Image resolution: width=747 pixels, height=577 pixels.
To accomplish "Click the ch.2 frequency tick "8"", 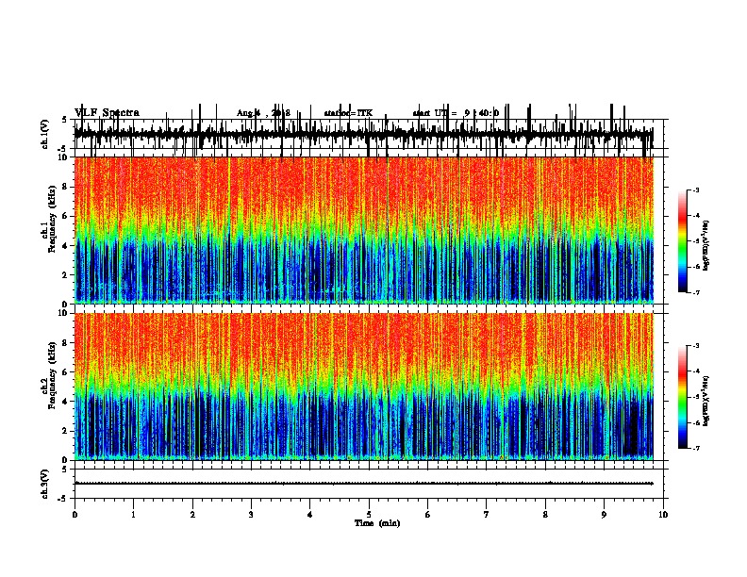I will click(66, 343).
